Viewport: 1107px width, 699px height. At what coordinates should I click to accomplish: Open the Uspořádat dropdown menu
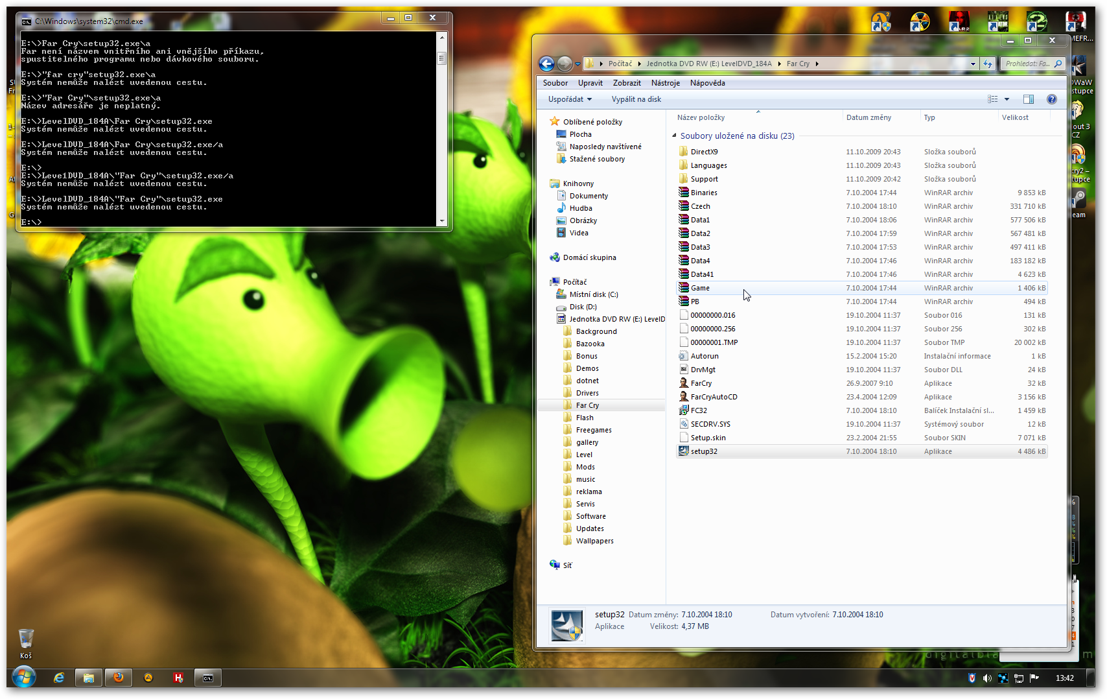point(570,99)
